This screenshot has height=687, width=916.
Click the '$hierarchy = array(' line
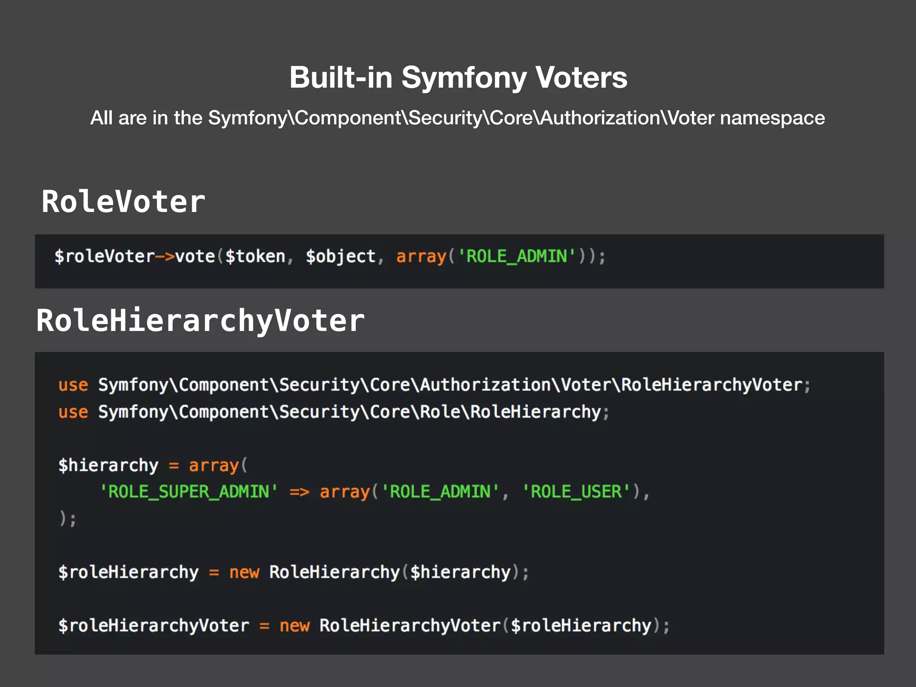click(x=153, y=466)
